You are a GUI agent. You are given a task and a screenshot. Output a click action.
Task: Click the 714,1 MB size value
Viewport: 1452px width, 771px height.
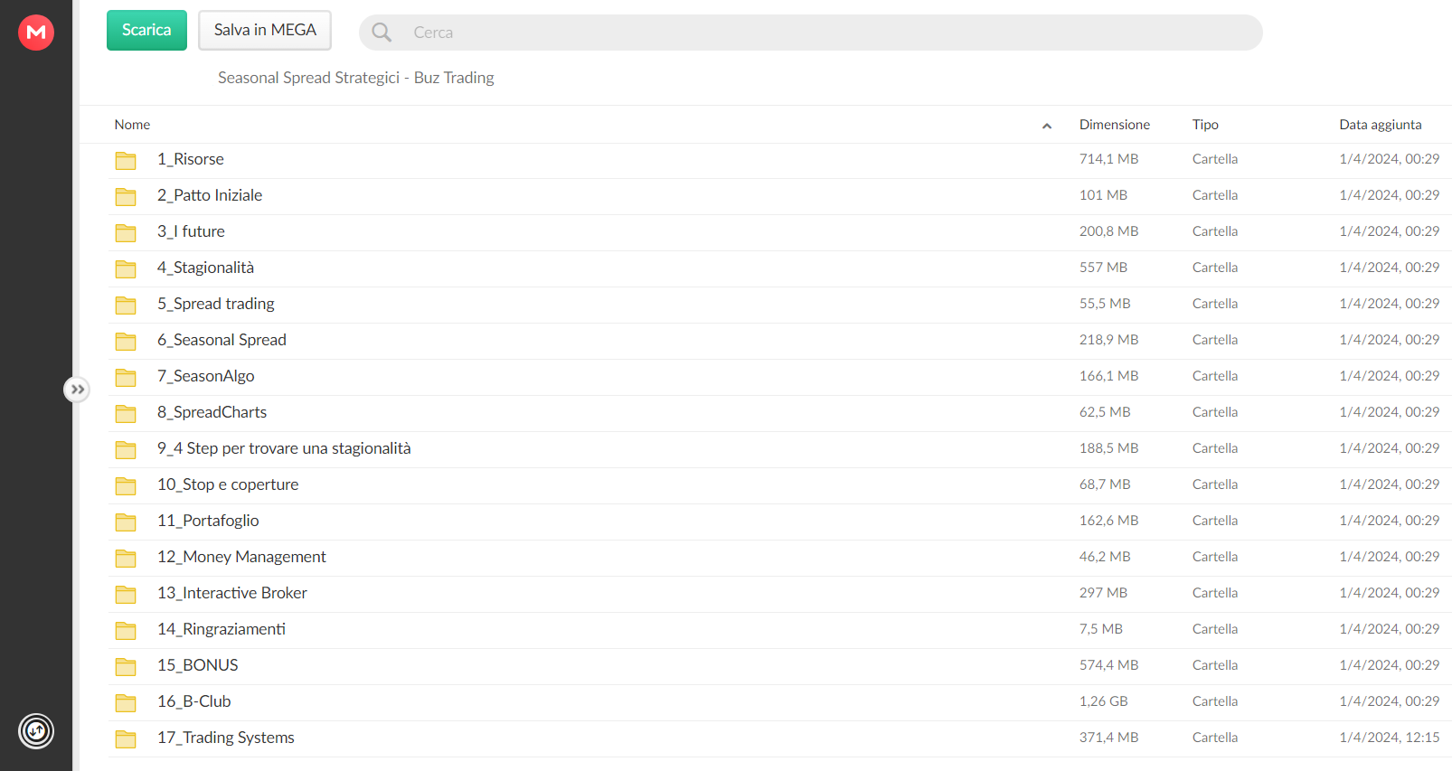[1108, 159]
